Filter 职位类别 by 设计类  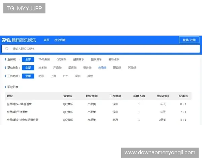pyautogui.click(x=87, y=68)
